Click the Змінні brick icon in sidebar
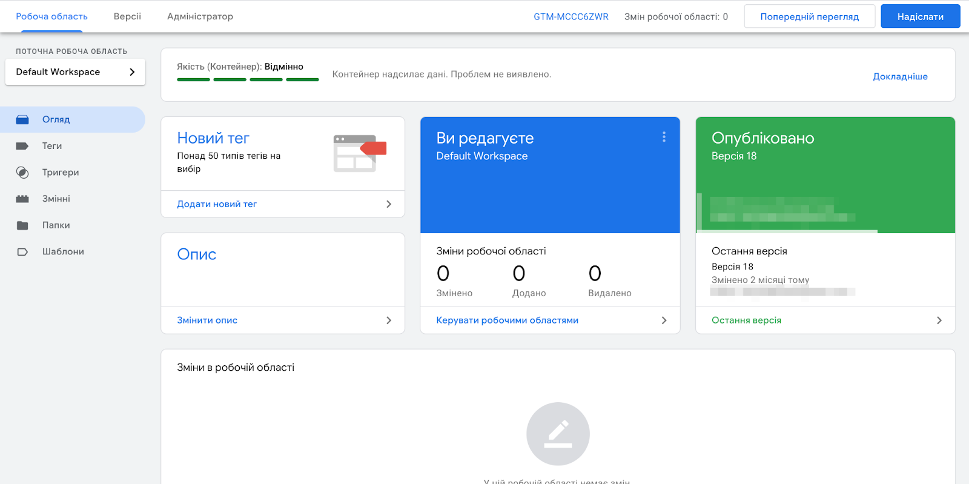Screen dimensions: 969x484 pyautogui.click(x=22, y=199)
